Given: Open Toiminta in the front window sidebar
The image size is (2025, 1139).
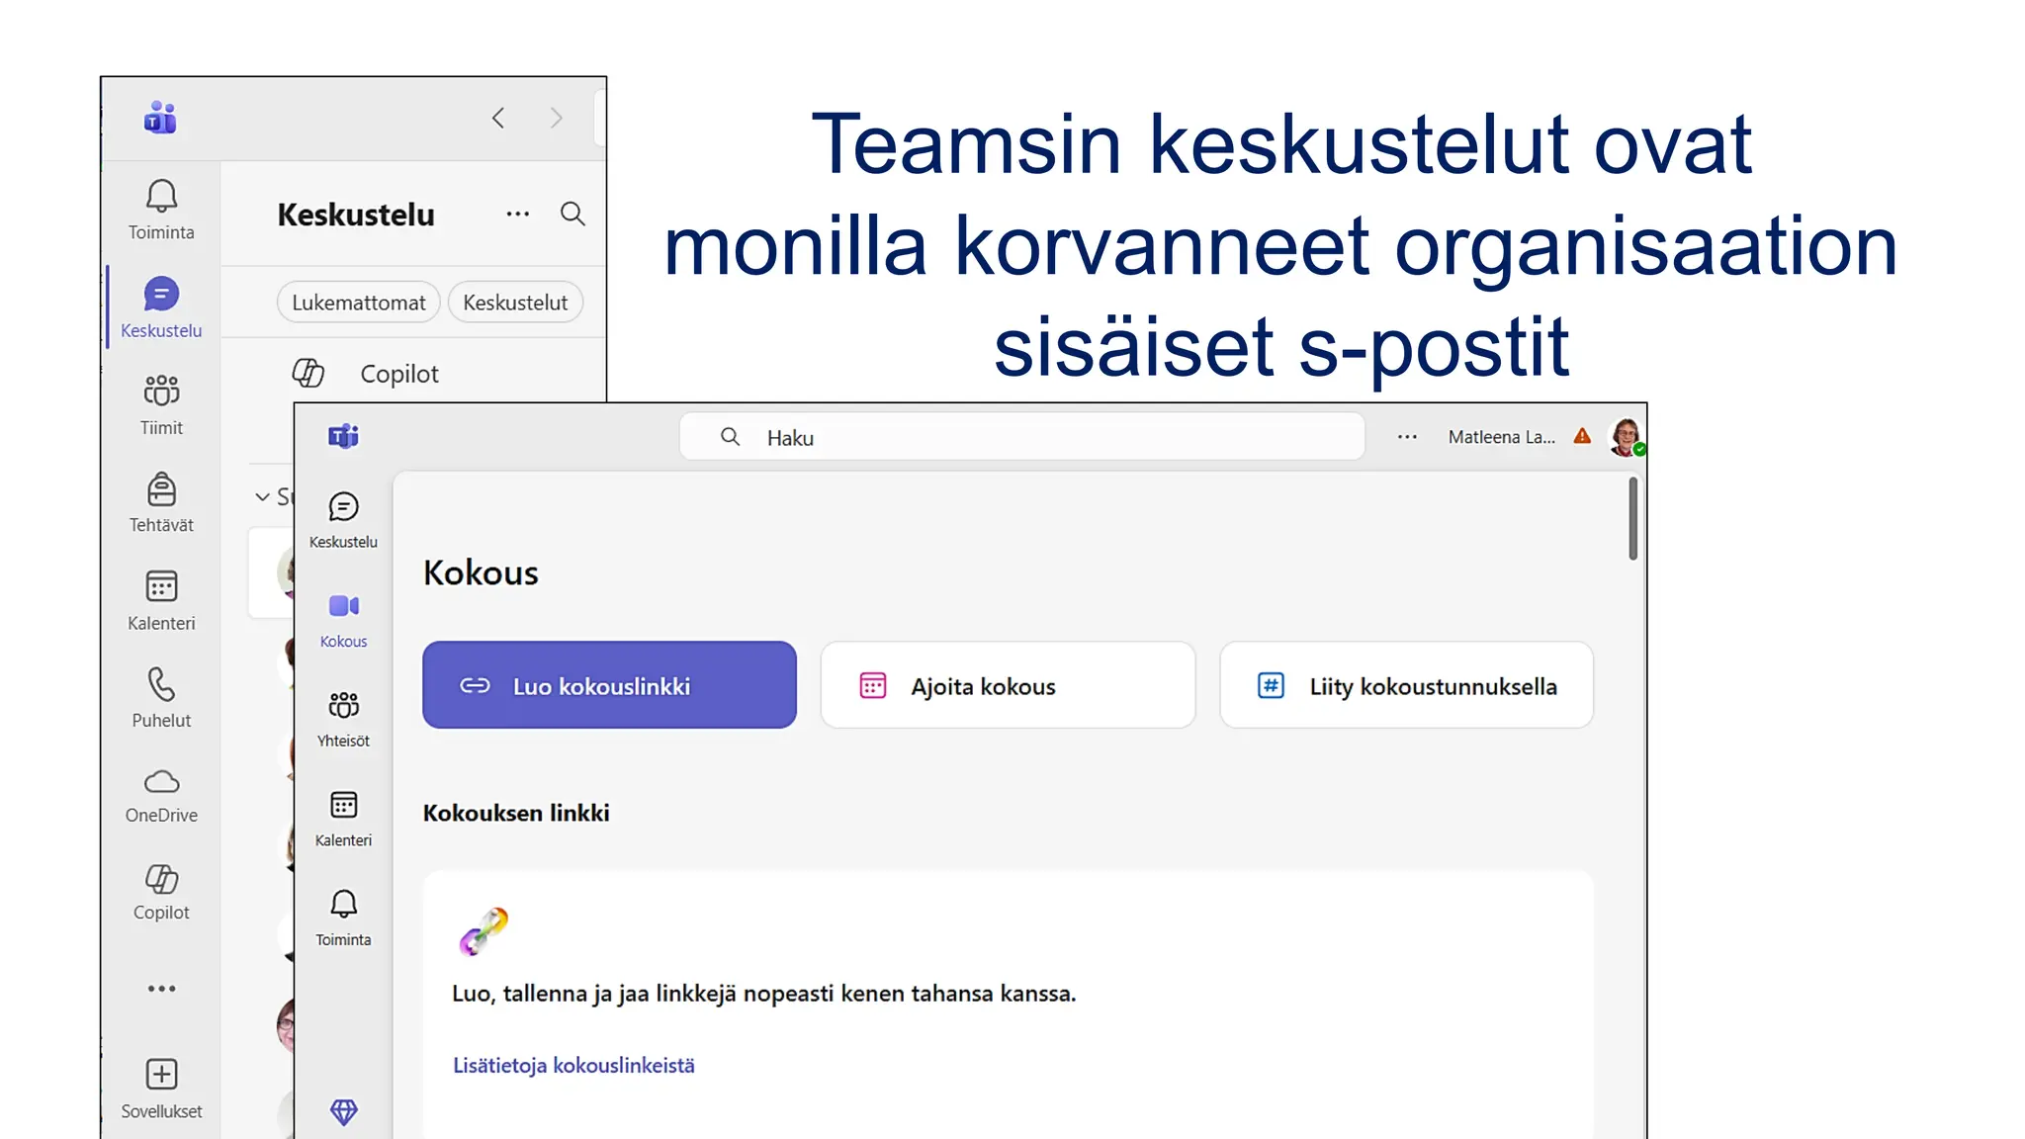Looking at the screenshot, I should click(343, 919).
